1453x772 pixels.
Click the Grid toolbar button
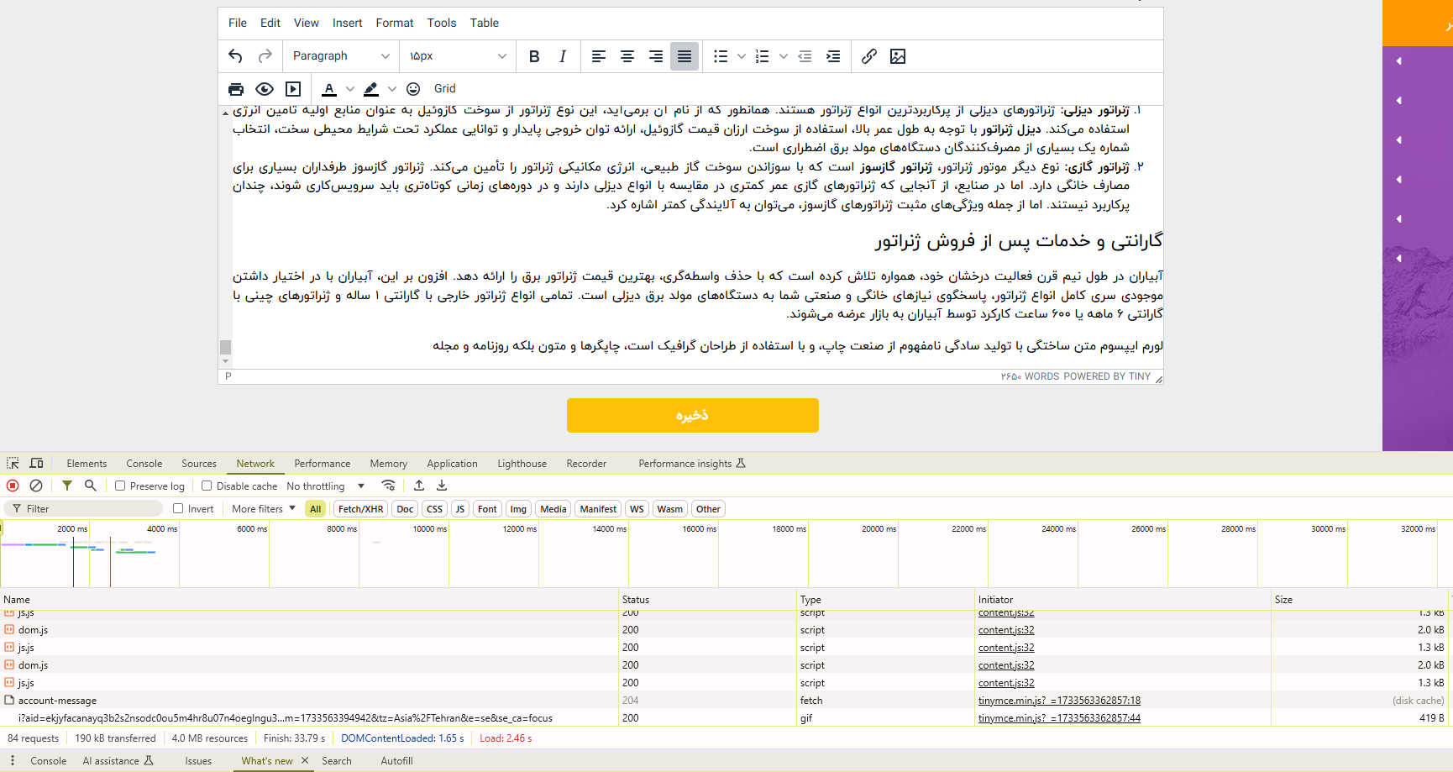point(445,89)
